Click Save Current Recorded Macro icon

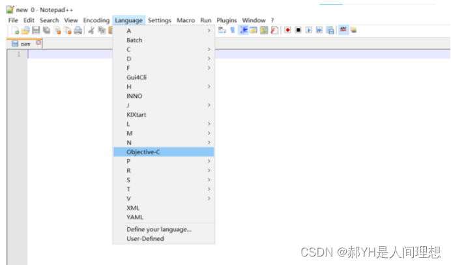pos(330,30)
